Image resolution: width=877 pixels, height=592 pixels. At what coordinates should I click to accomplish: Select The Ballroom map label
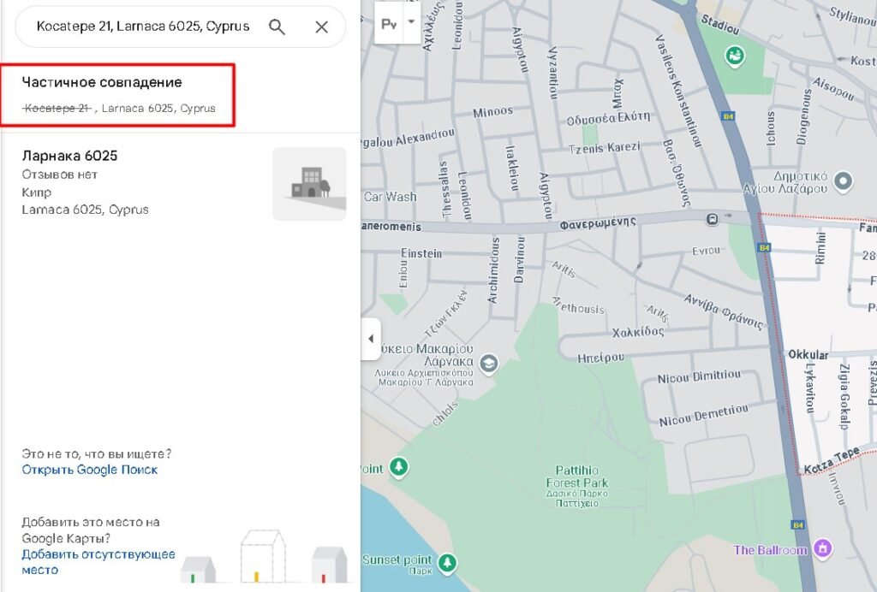coord(770,550)
